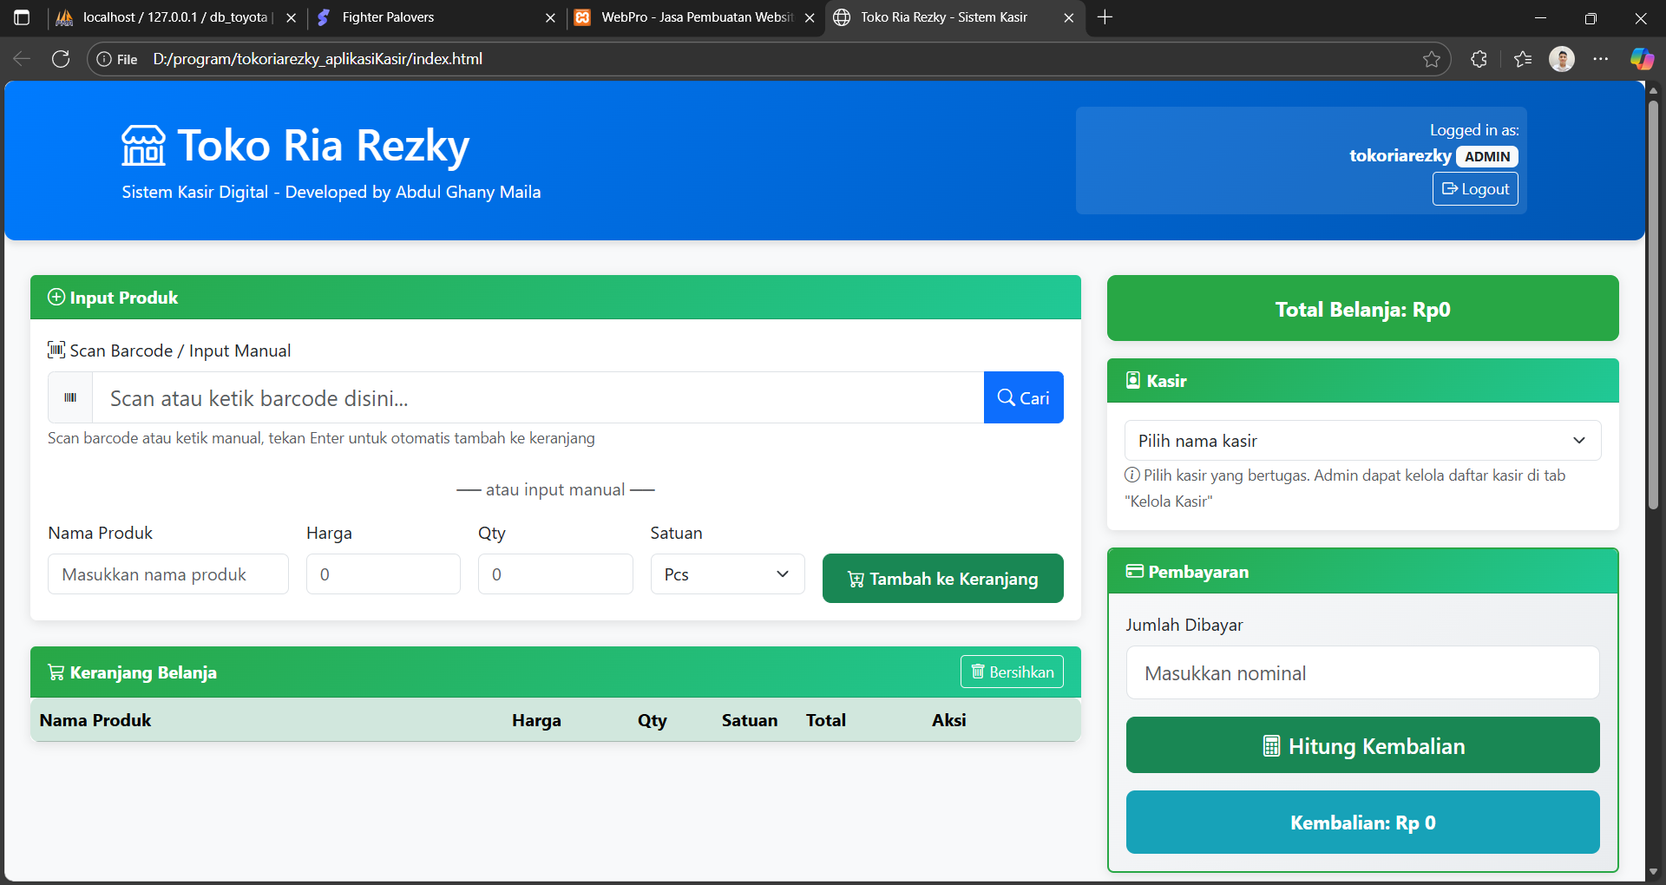
Task: Open the Copilot icon in the toolbar
Action: point(1642,59)
